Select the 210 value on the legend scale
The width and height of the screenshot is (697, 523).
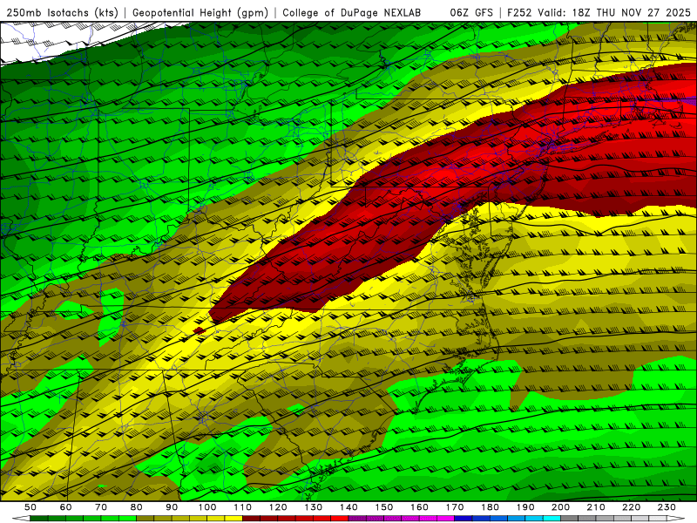pyautogui.click(x=596, y=507)
